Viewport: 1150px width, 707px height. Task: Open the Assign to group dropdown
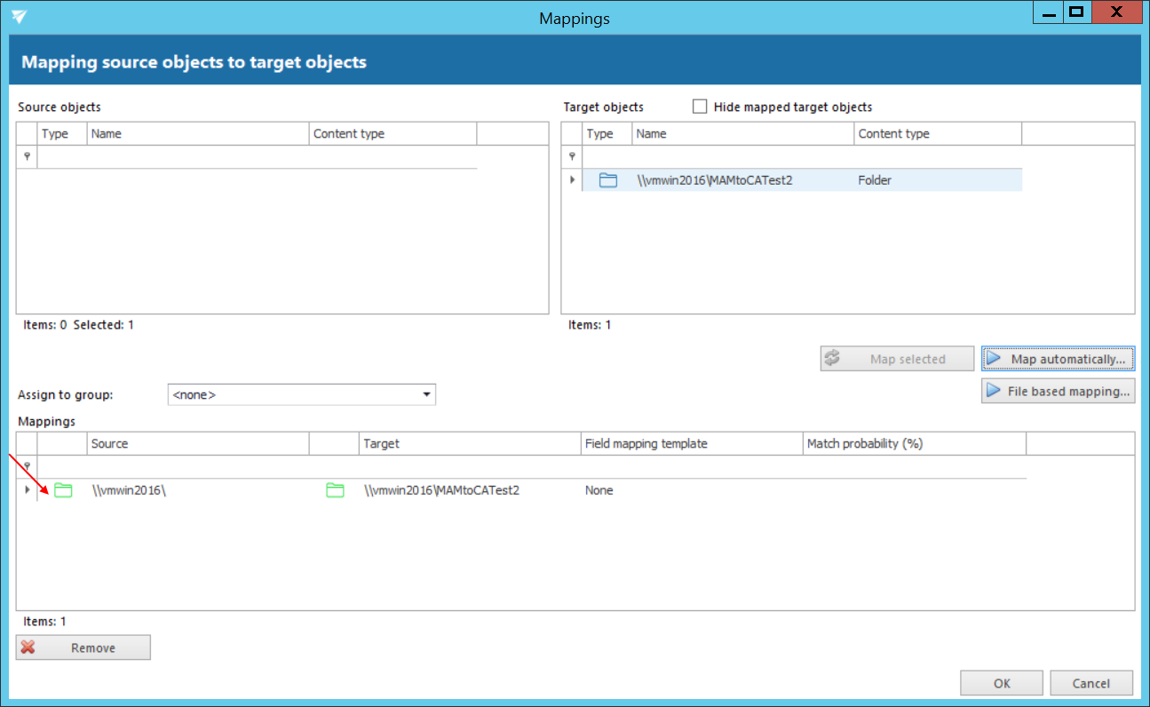point(426,394)
